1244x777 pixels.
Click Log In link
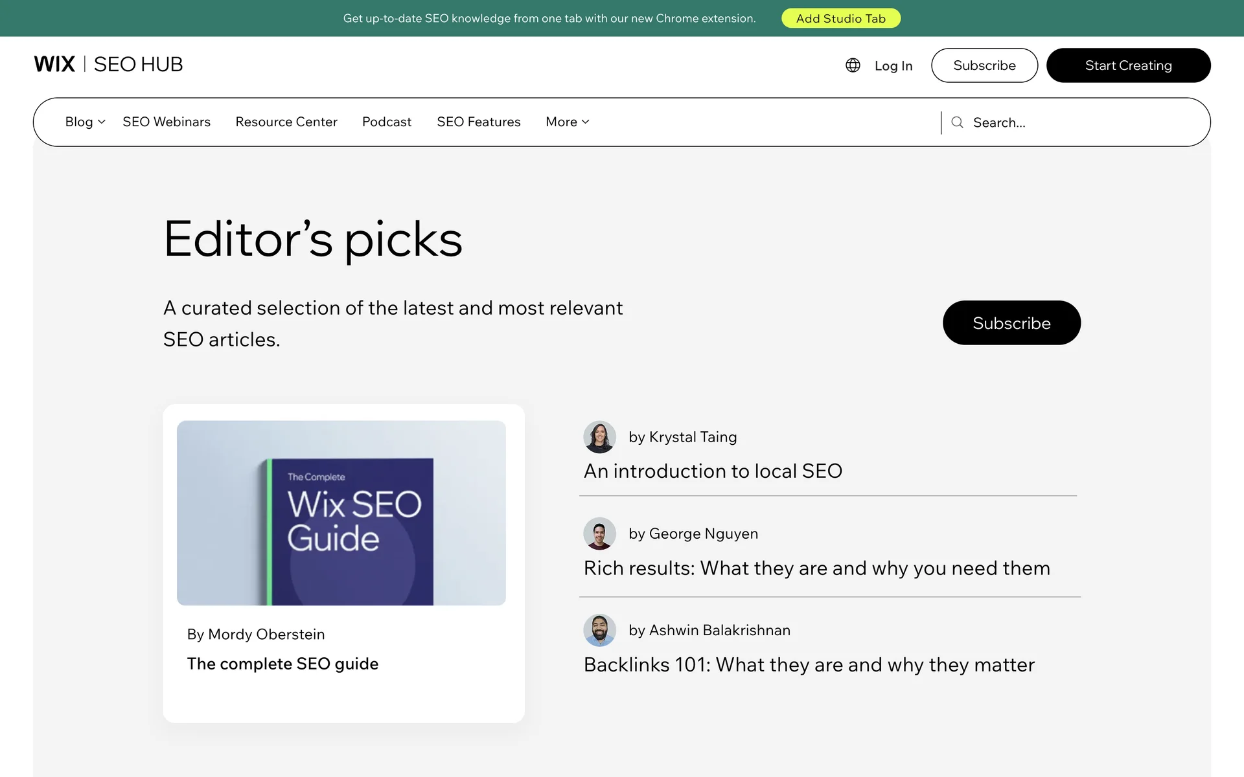point(893,65)
